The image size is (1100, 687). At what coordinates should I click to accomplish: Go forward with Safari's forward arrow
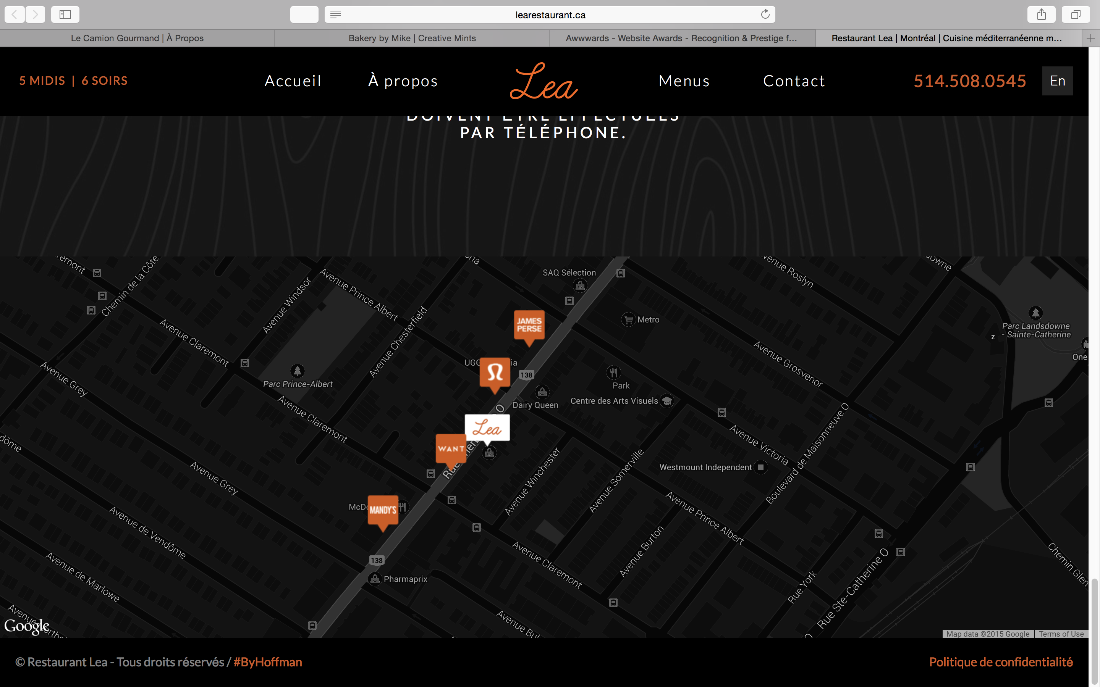pyautogui.click(x=36, y=15)
